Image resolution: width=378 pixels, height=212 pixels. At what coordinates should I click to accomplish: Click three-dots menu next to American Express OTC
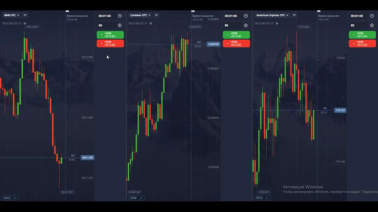(294, 15)
